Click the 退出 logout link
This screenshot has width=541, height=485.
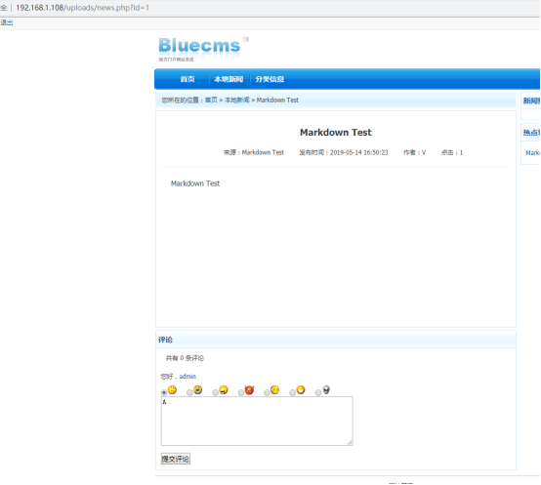[7, 22]
